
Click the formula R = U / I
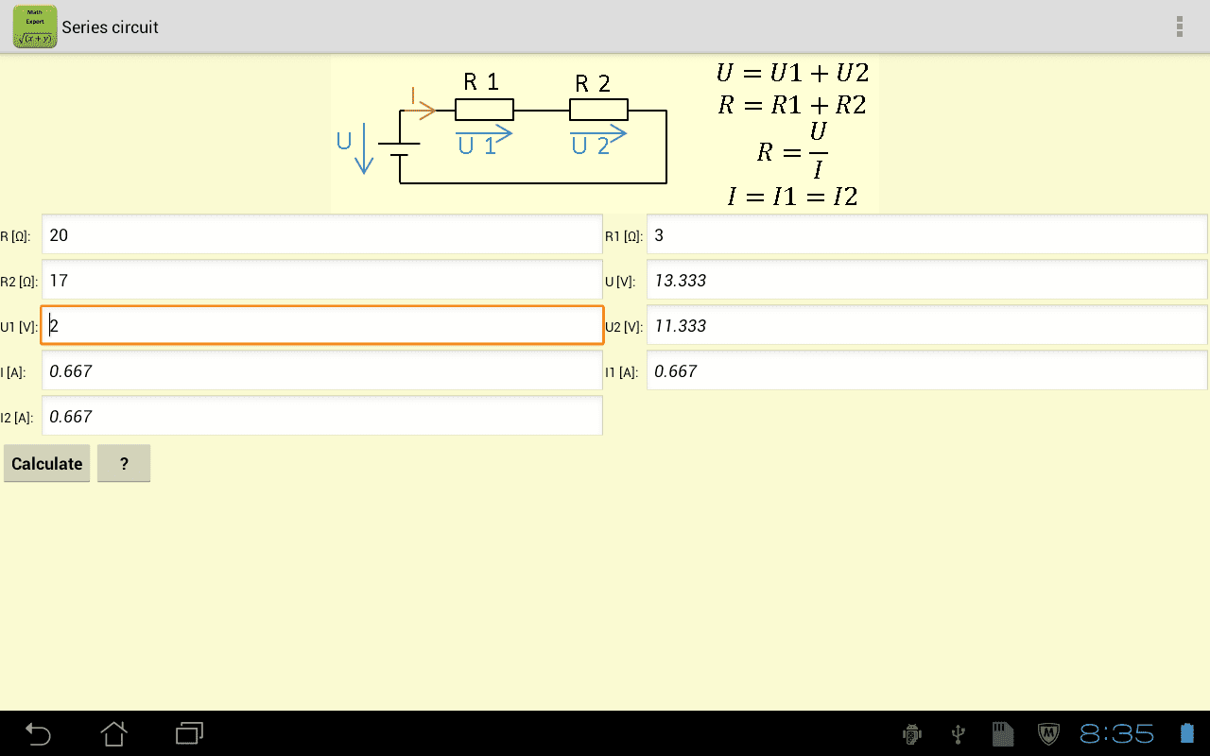[x=792, y=149]
